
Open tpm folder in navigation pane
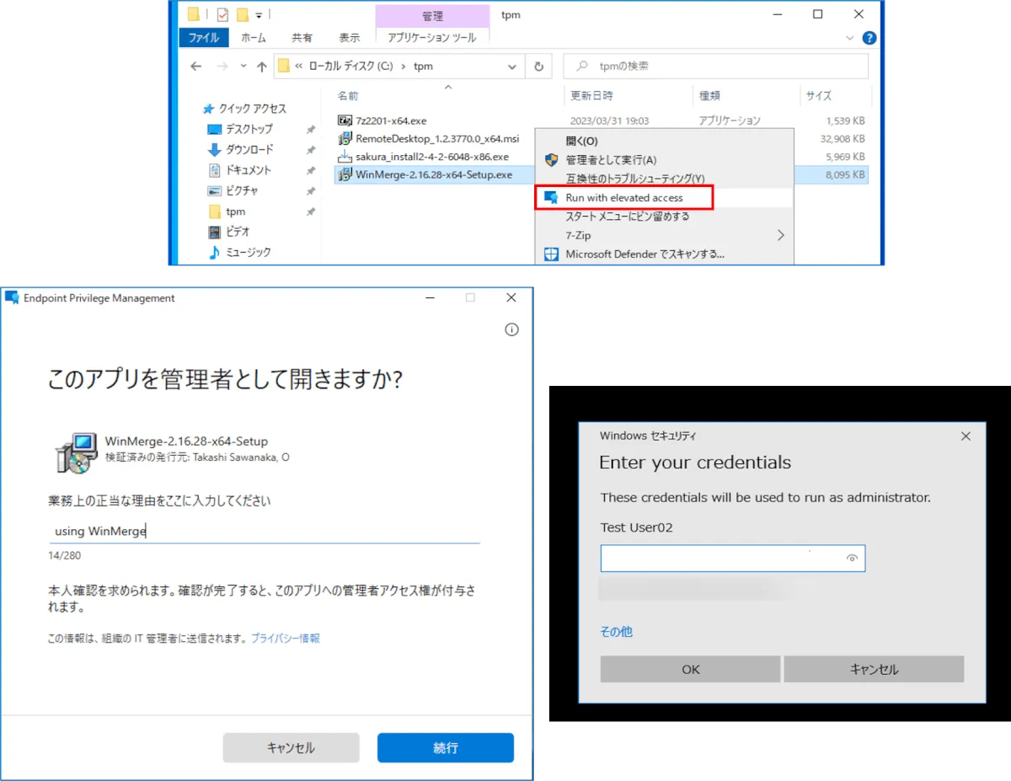[235, 211]
